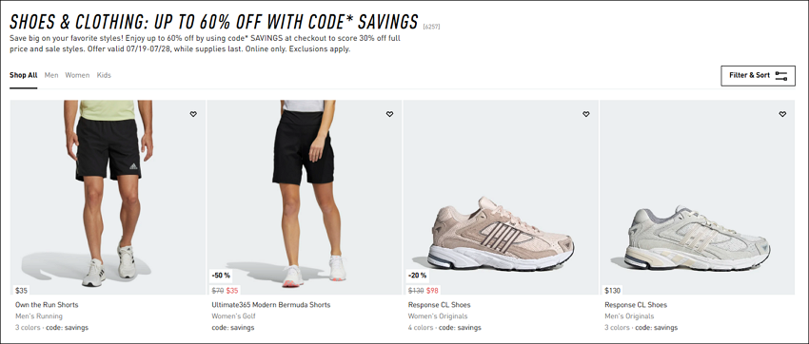Click the -50 % discount badge

(x=221, y=275)
